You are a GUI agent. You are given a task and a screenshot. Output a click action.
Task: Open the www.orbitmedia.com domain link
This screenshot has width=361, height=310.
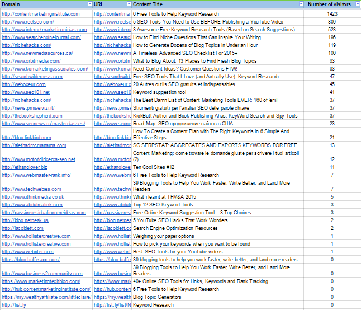point(31,61)
